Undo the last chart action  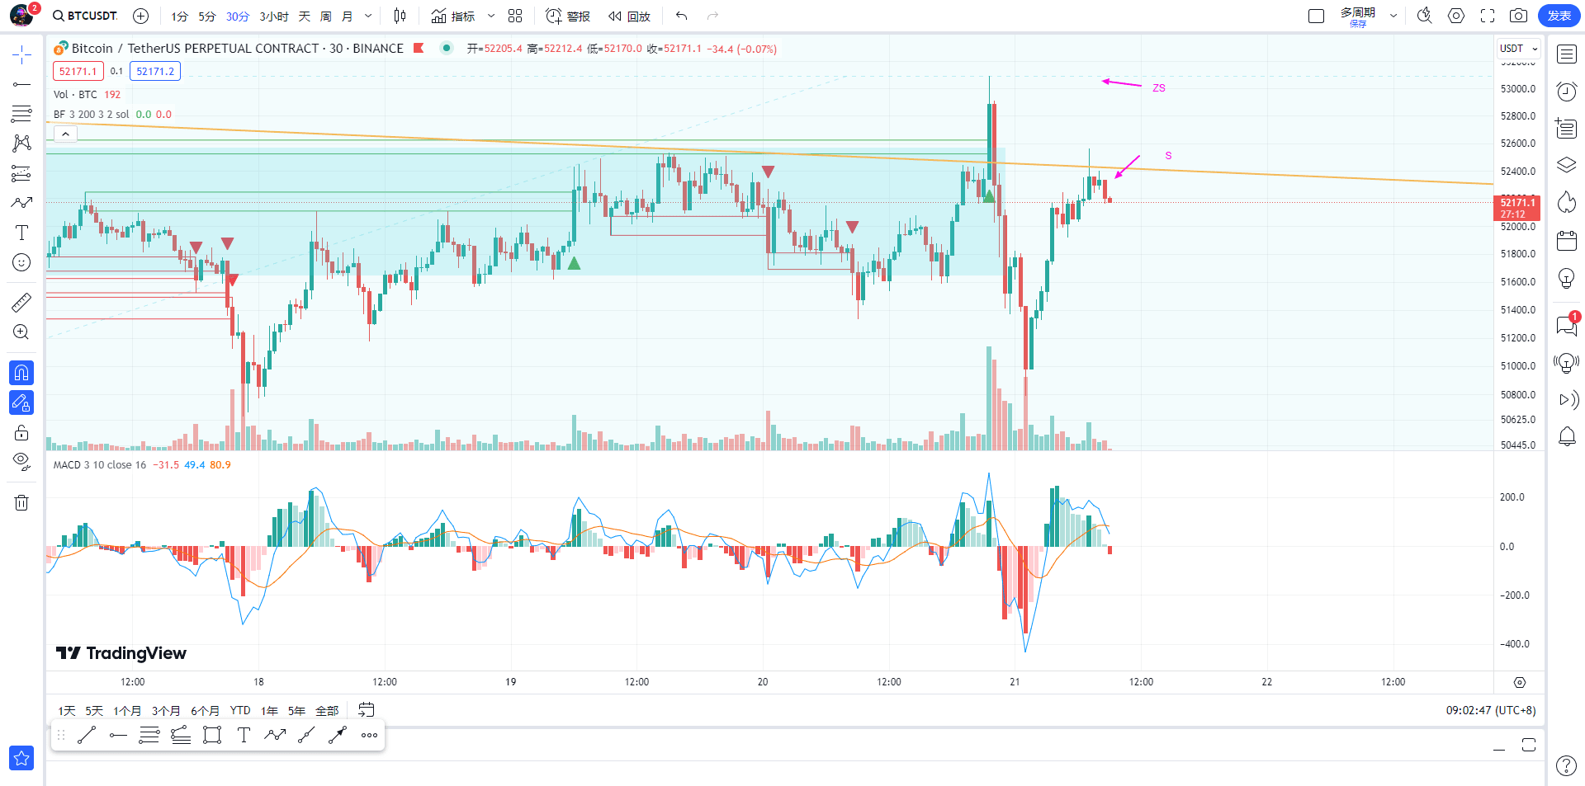681,16
